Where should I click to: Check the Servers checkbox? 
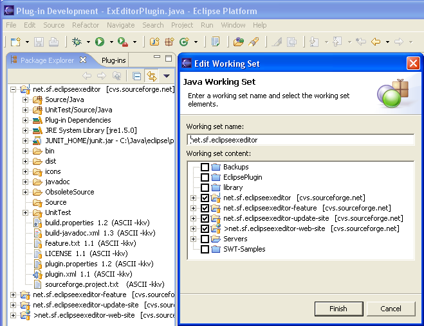click(205, 239)
